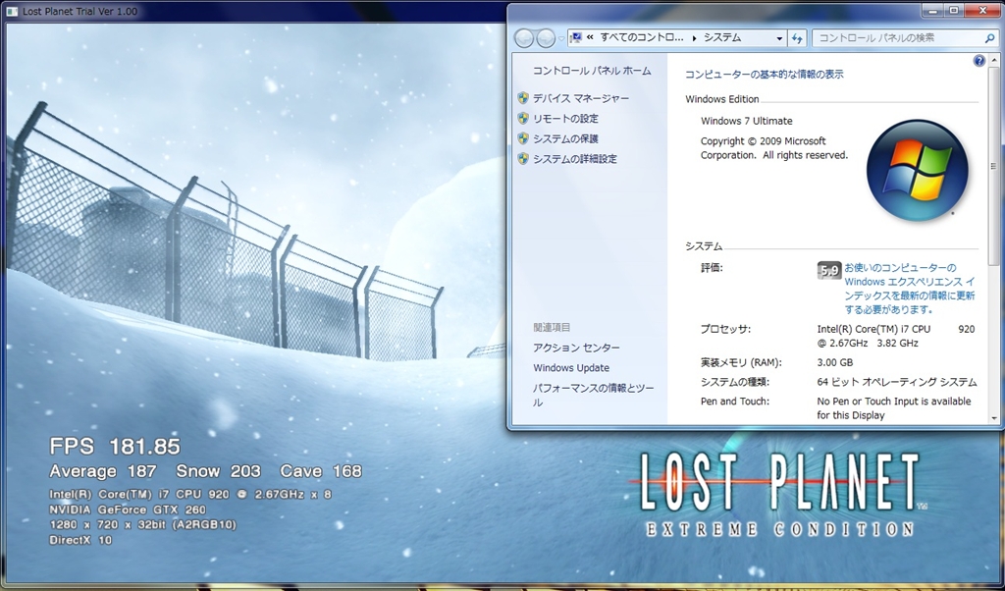Open Windows Update link

(571, 368)
